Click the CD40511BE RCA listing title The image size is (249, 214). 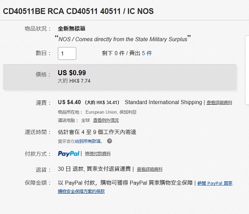click(78, 11)
